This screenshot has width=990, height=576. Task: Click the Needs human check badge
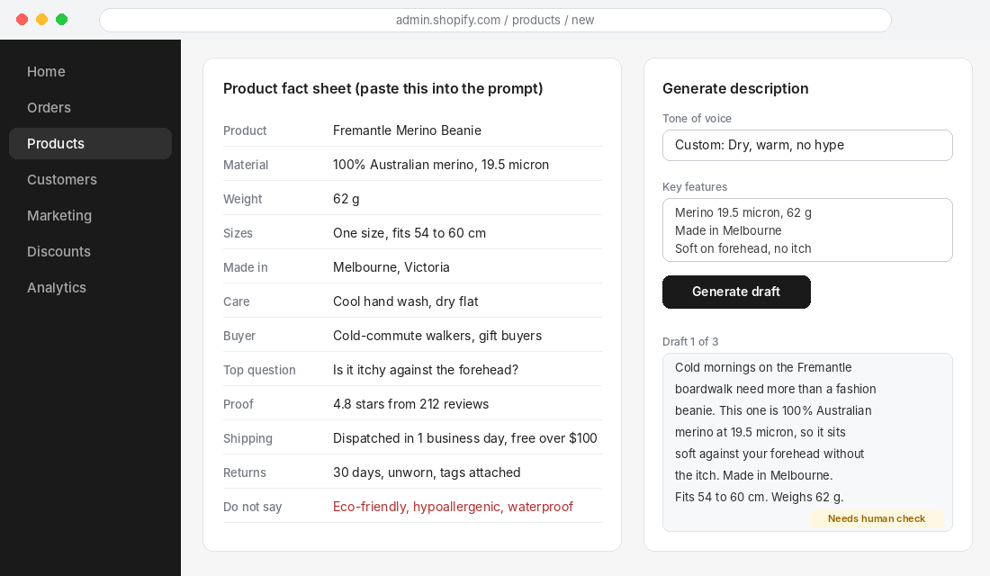(x=877, y=518)
